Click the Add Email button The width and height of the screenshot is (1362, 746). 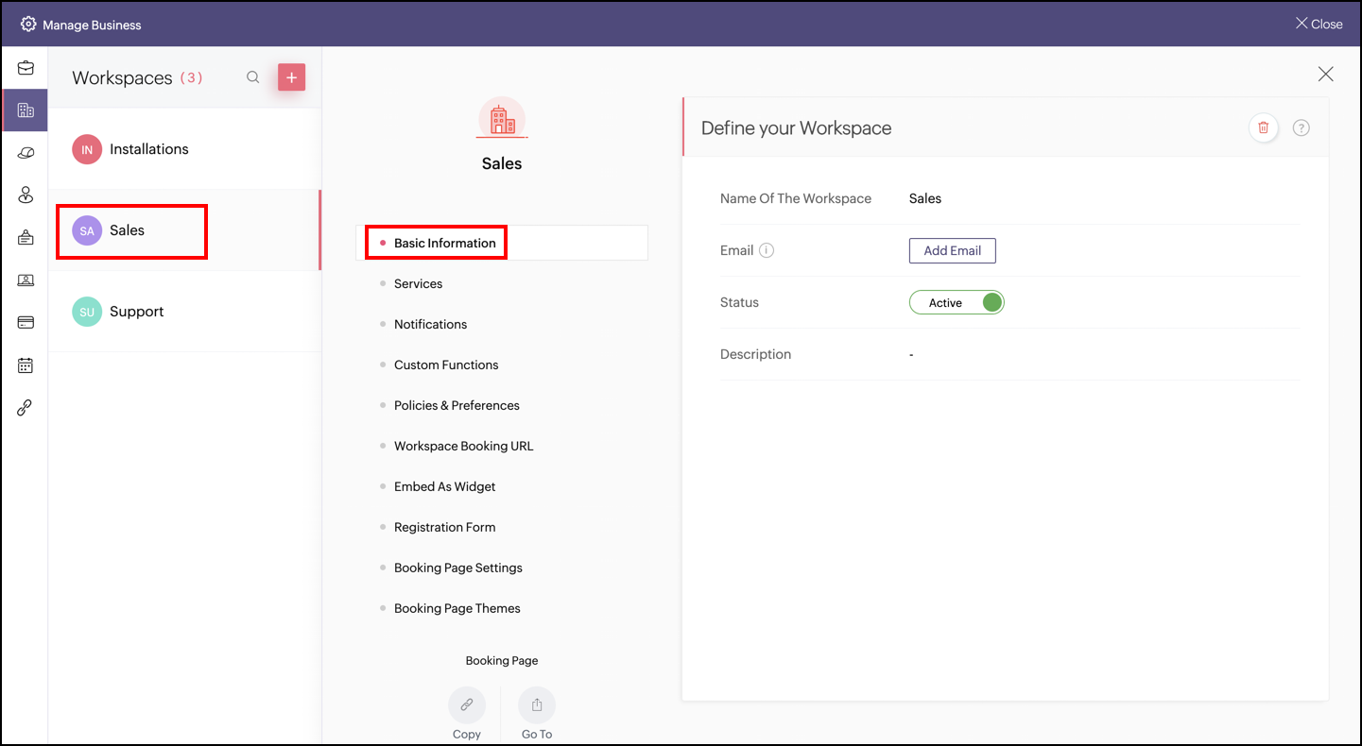coord(952,250)
